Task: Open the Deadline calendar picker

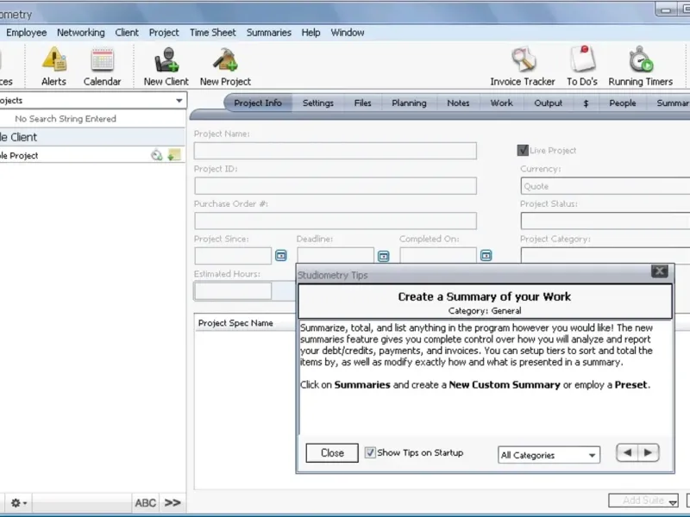Action: click(x=383, y=256)
